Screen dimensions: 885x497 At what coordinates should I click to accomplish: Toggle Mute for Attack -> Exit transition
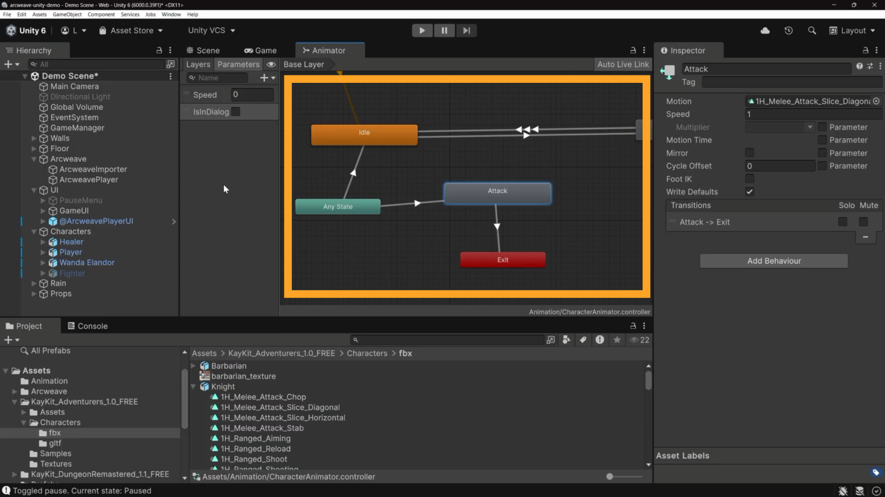tap(863, 222)
